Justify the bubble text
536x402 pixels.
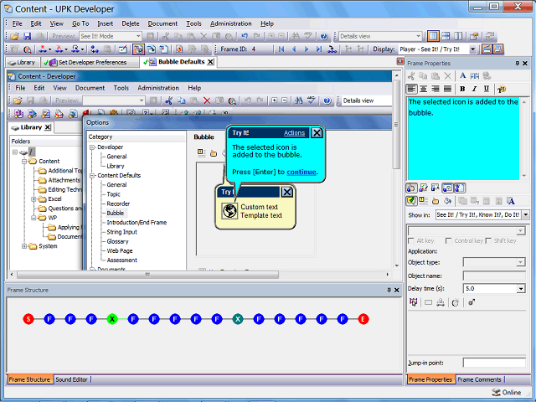point(447,89)
